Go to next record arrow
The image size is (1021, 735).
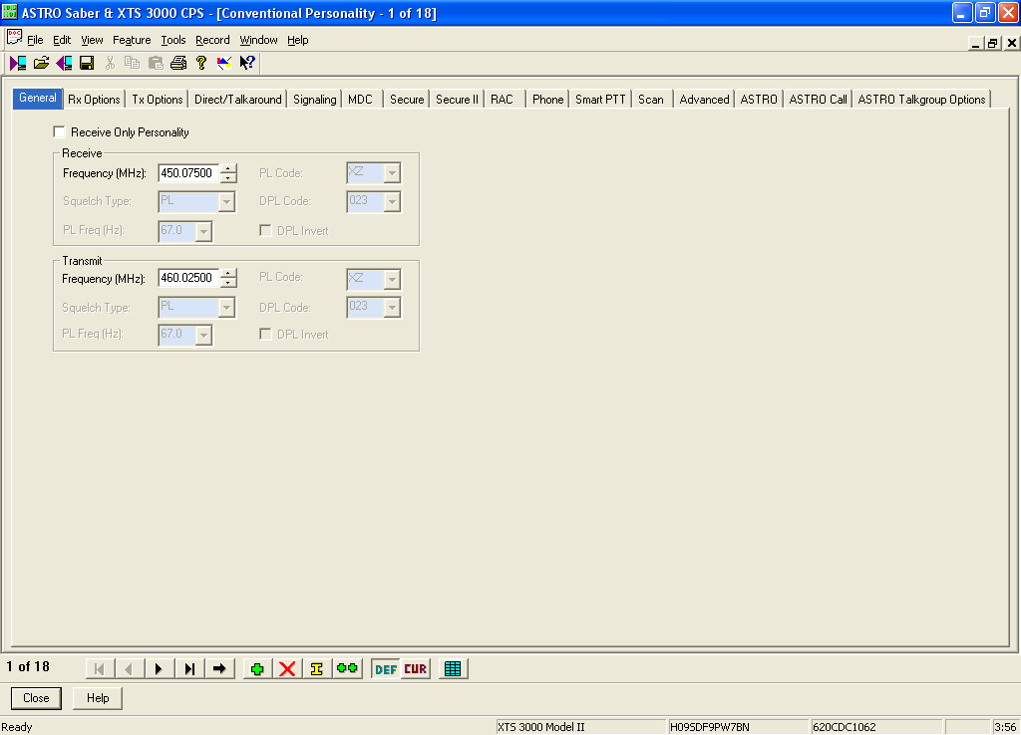click(159, 668)
